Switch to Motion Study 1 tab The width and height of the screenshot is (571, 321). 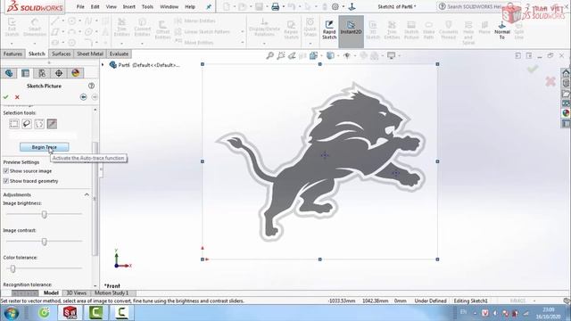pos(112,293)
